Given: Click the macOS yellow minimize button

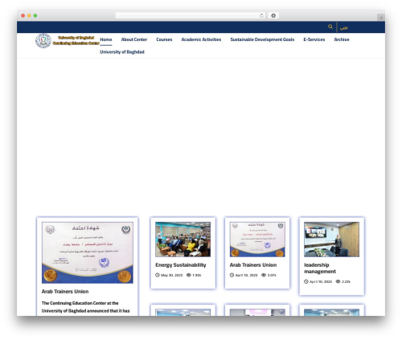Looking at the screenshot, I should [x=29, y=15].
